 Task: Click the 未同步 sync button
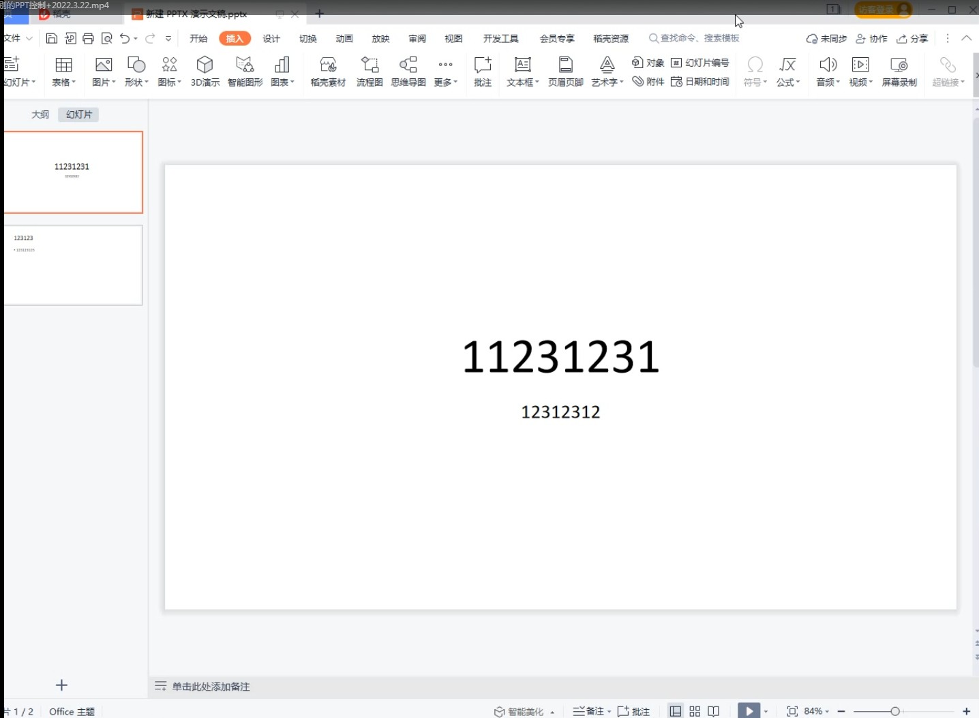(x=826, y=38)
